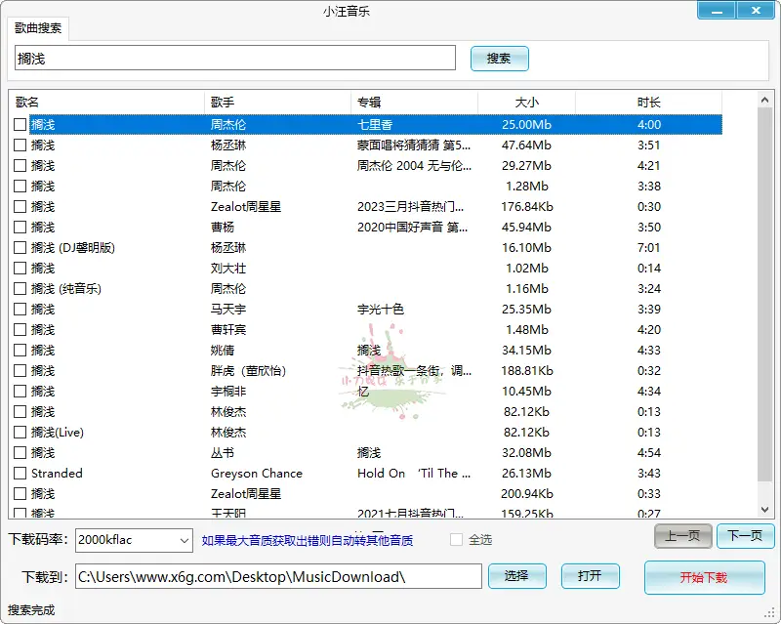
Task: Check the 杨丞琳 蒙面唱将 搁浅 checkbox
Action: 19,145
